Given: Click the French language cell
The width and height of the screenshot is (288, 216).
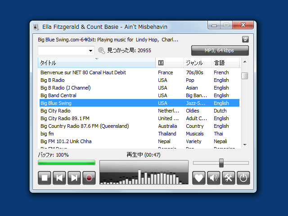Looking at the screenshot, I should [x=221, y=72].
